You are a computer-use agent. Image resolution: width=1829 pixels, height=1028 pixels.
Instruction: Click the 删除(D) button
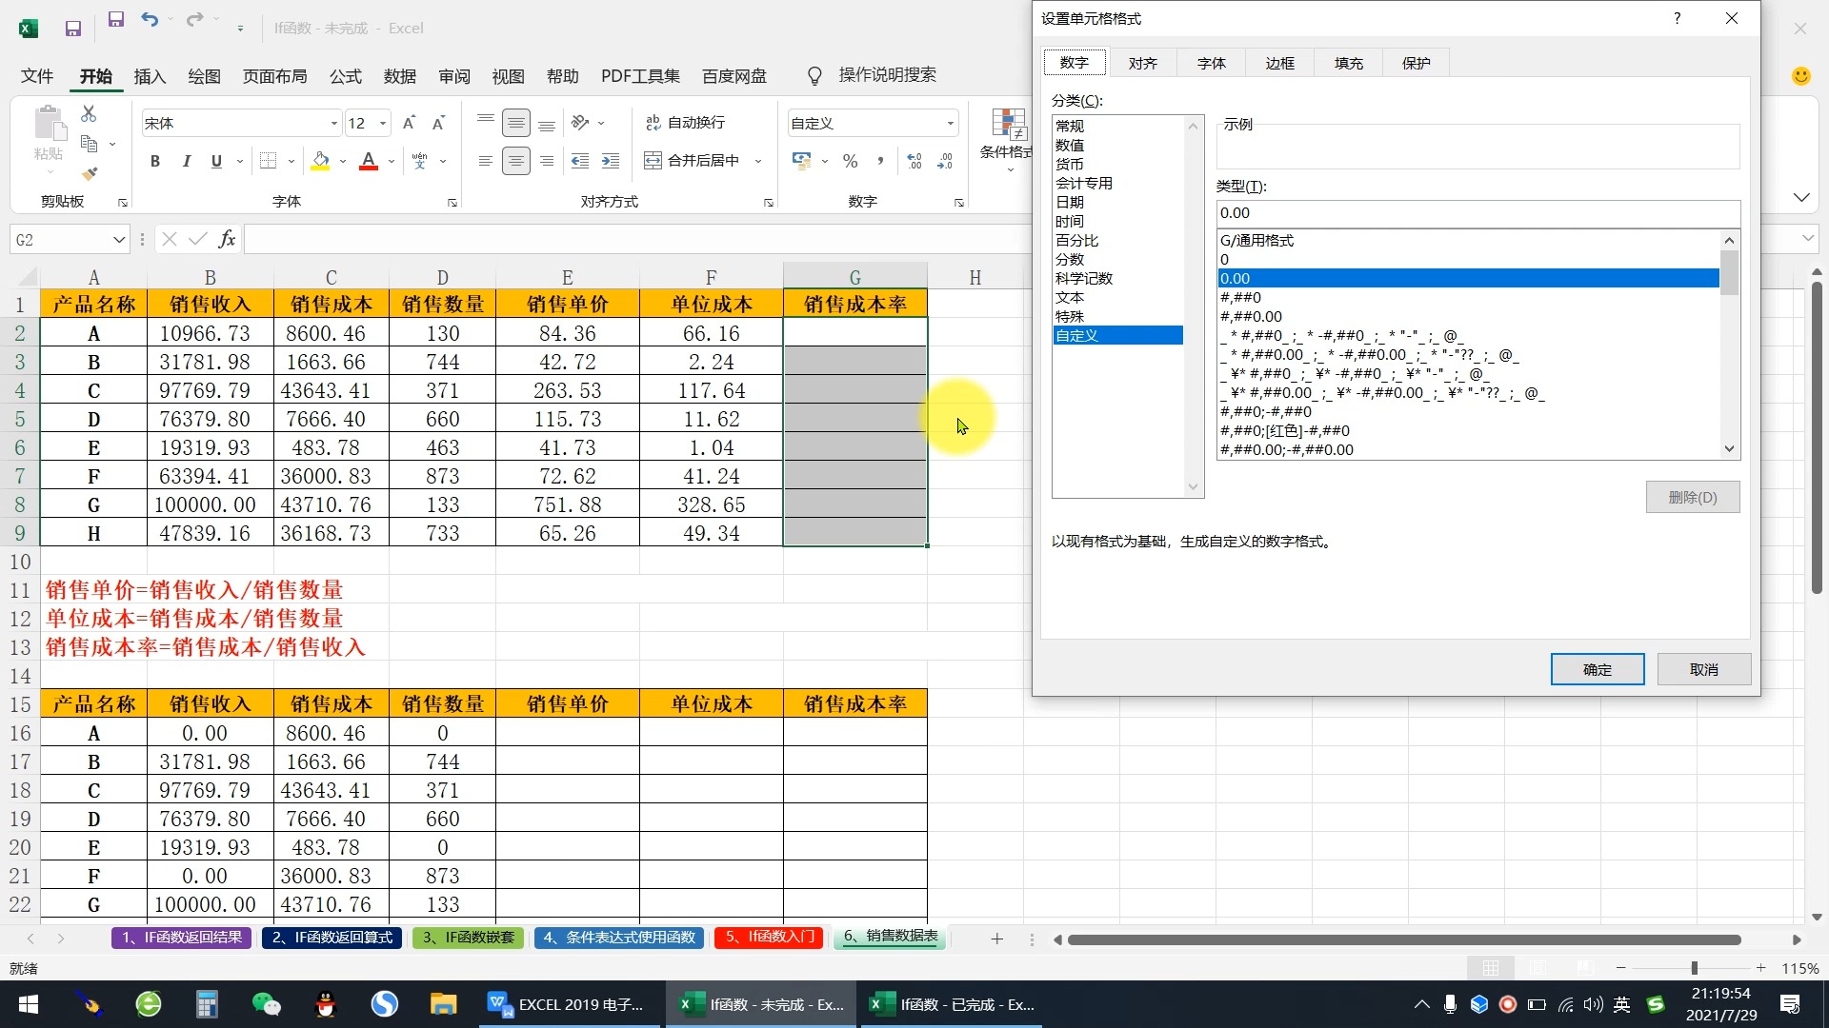click(1692, 496)
